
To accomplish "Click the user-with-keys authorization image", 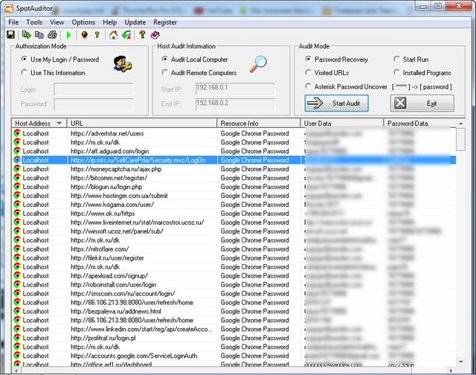I will [x=122, y=64].
